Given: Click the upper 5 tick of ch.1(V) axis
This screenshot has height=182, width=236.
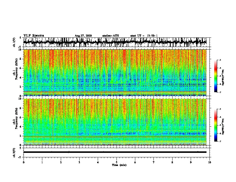Looking at the screenshot, I should pos(21,38).
